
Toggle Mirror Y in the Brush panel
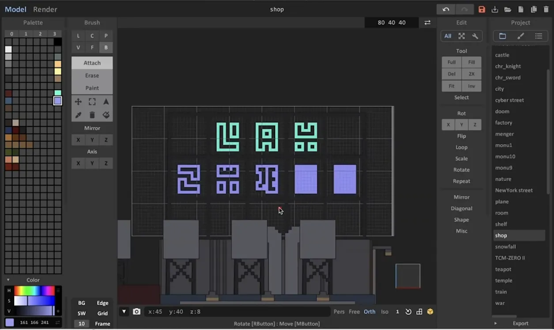pos(92,140)
